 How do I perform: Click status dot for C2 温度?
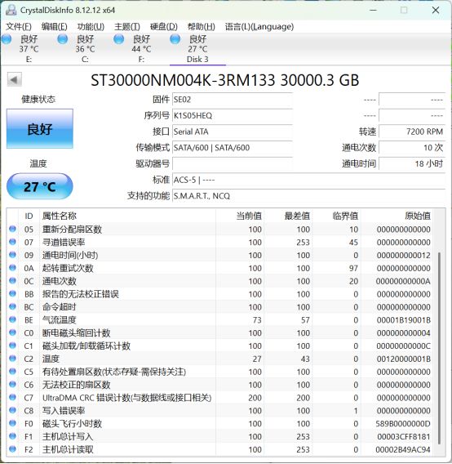coord(12,359)
